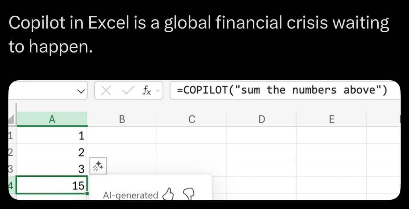Confirm formula entry with the checkmark icon

tap(127, 90)
